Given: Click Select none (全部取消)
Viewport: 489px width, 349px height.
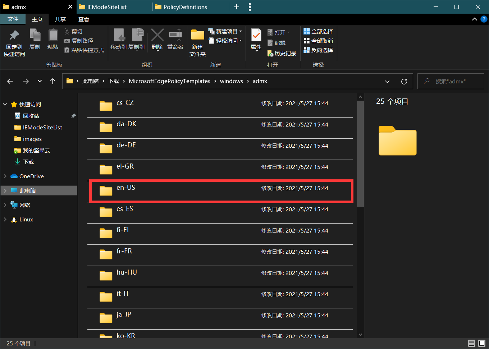Looking at the screenshot, I should (318, 41).
